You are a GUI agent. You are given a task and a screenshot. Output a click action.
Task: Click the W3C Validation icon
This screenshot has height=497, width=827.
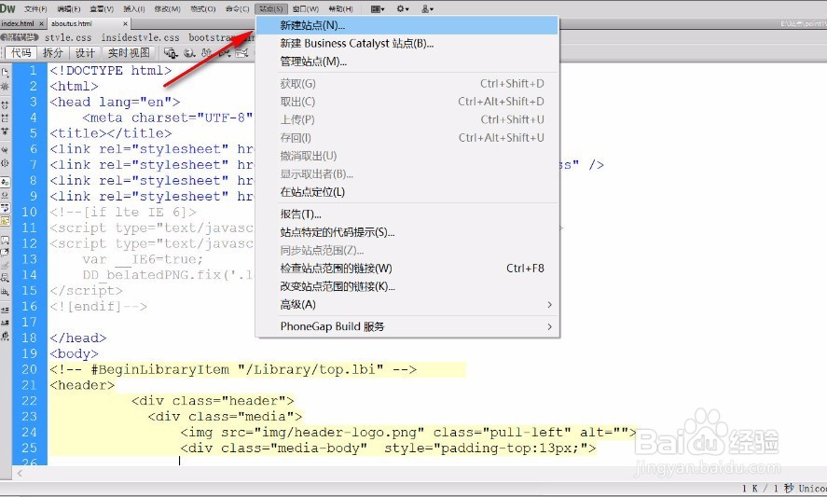(224, 53)
